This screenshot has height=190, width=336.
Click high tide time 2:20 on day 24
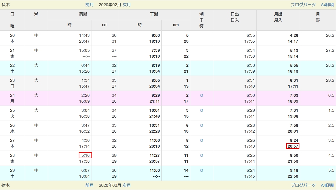click(x=86, y=95)
